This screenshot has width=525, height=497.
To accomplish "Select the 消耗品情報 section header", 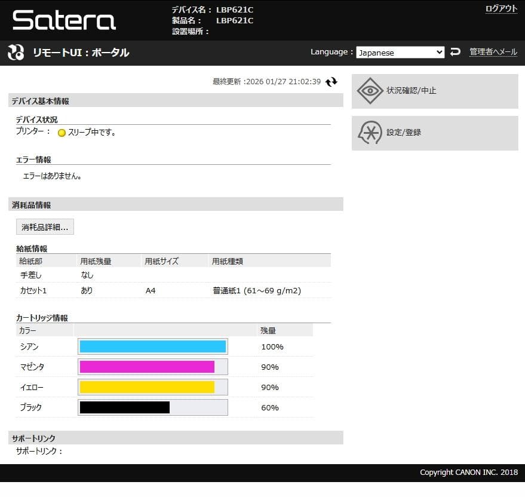I will click(x=27, y=204).
